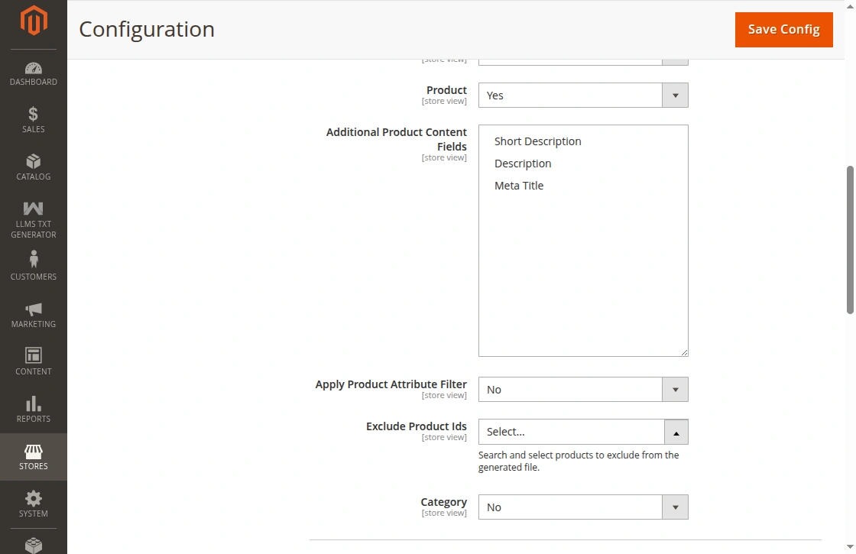
Task: Open the LLMS TXT Generator icon
Action: pyautogui.click(x=34, y=209)
